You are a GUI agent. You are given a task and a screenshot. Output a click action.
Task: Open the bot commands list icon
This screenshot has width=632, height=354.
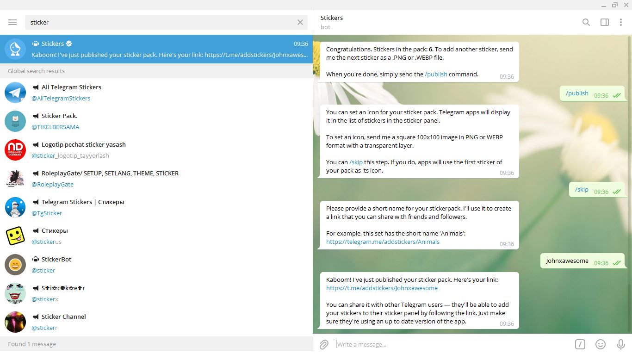[x=580, y=344]
